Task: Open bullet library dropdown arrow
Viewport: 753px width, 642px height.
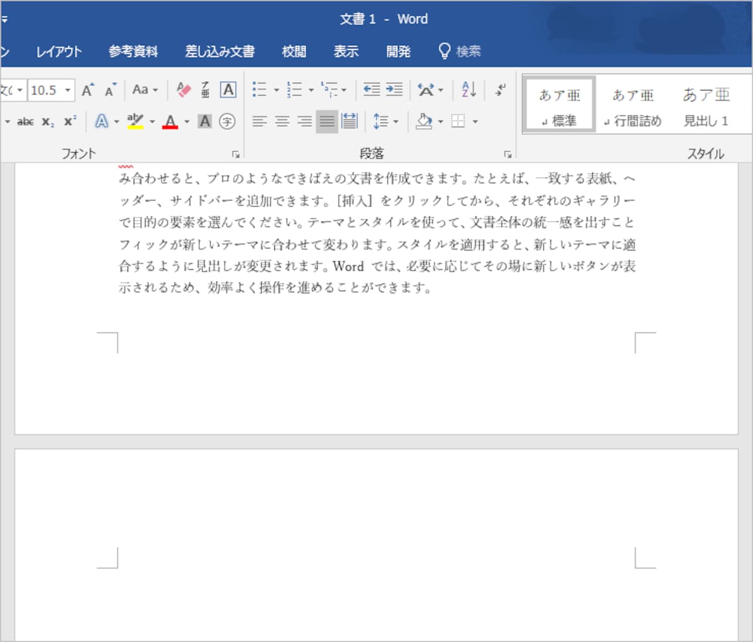Action: [276, 90]
